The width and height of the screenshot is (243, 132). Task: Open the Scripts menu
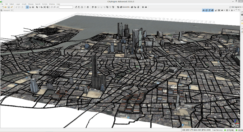point(45,4)
